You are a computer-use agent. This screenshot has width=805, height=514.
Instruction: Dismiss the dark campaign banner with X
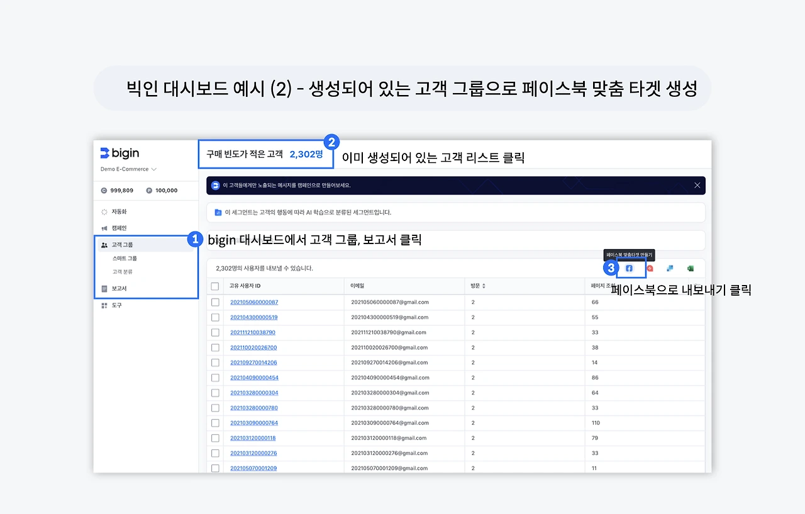coord(697,185)
